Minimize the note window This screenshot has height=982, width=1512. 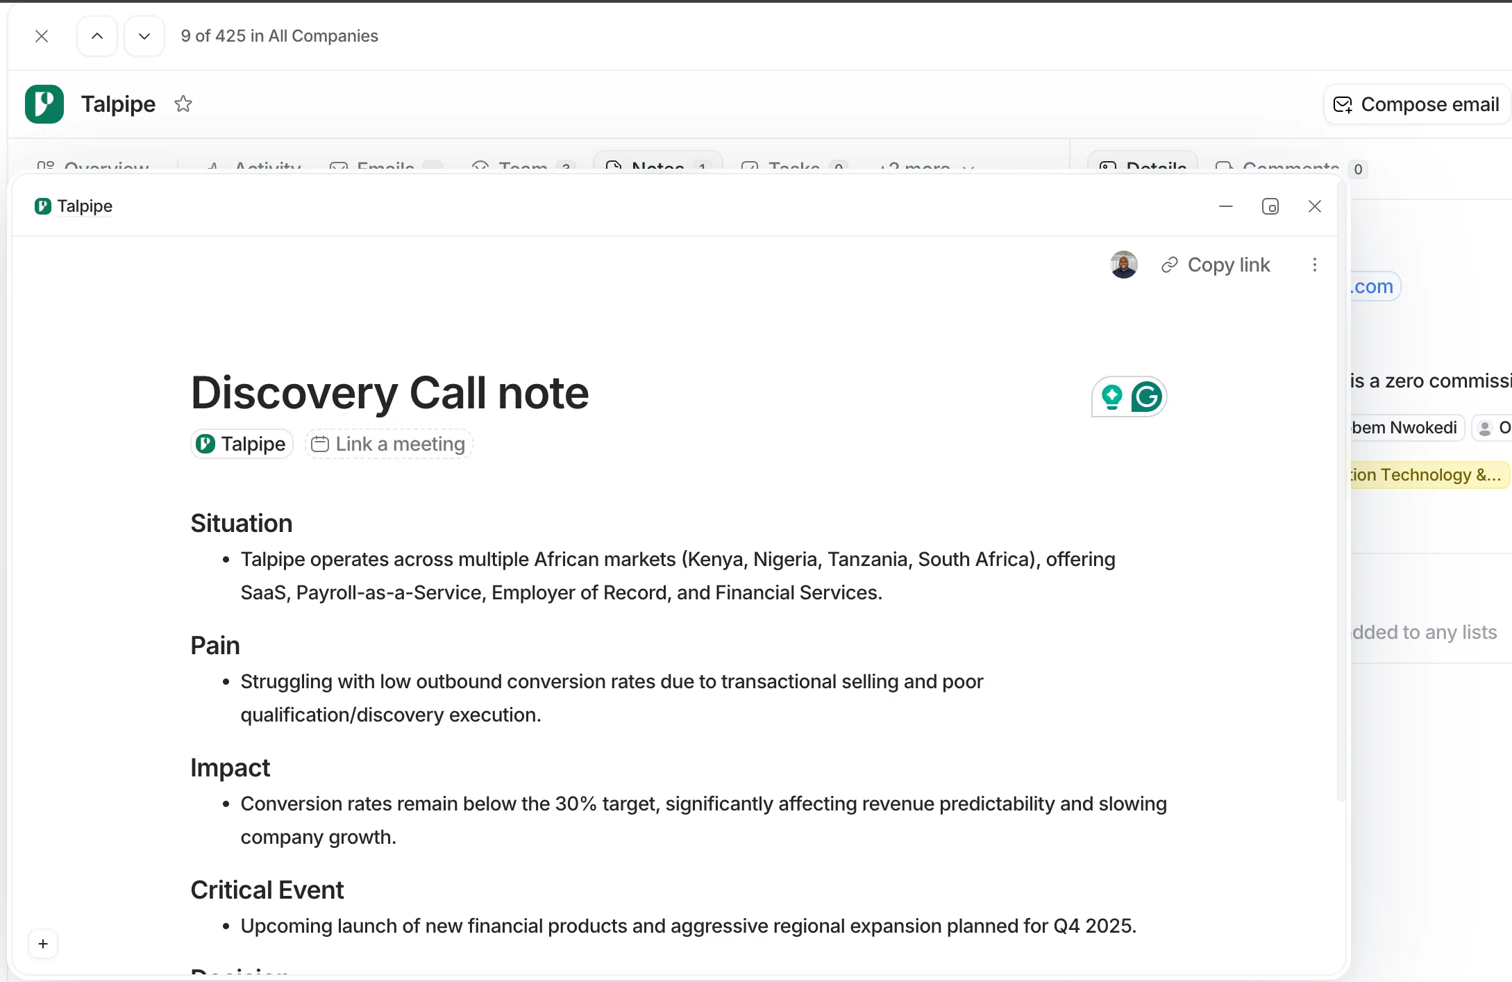[1226, 206]
